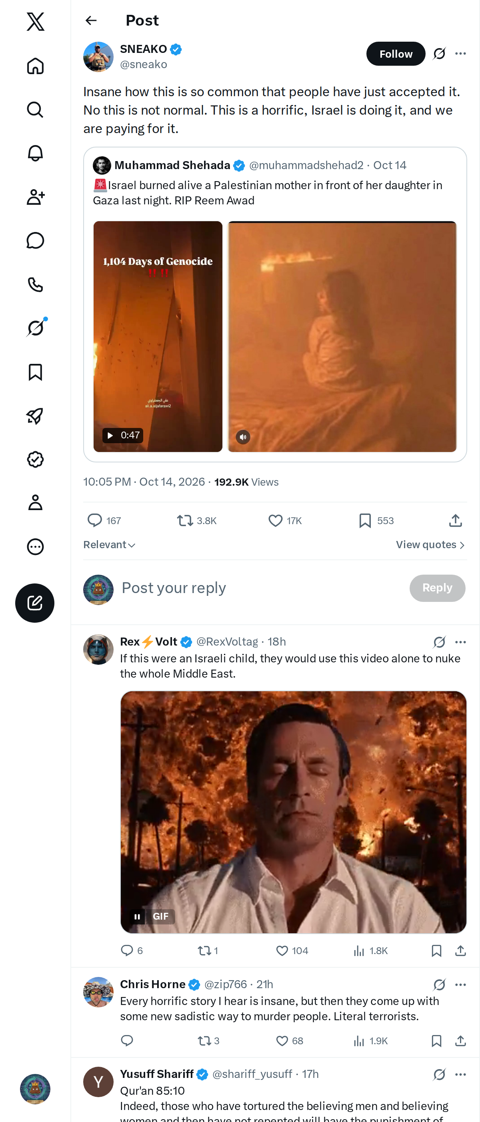The height and width of the screenshot is (1122, 480).
Task: Open the View quotes link
Action: (430, 545)
